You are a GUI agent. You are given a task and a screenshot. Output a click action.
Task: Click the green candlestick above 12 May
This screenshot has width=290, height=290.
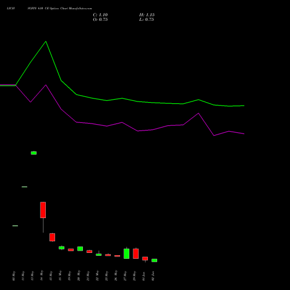tap(34, 153)
